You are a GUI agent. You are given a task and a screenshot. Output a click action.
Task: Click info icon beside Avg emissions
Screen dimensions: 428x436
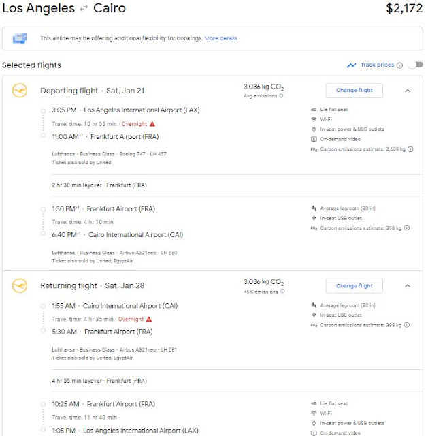point(282,97)
